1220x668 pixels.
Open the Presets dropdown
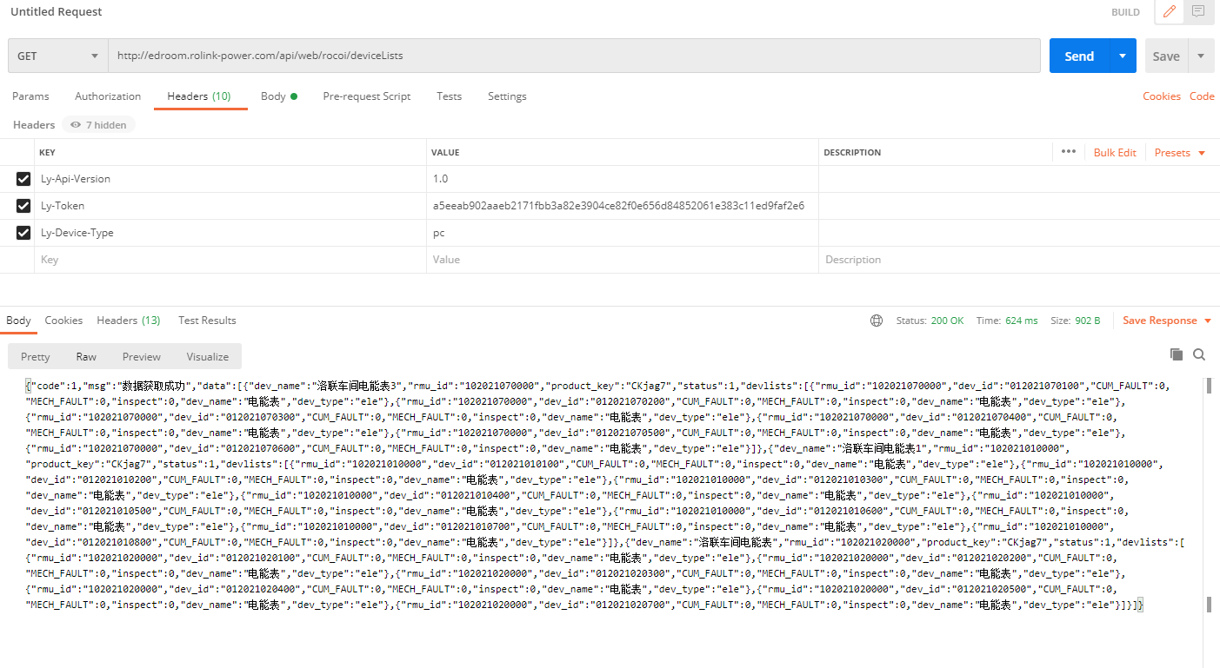(x=1180, y=153)
